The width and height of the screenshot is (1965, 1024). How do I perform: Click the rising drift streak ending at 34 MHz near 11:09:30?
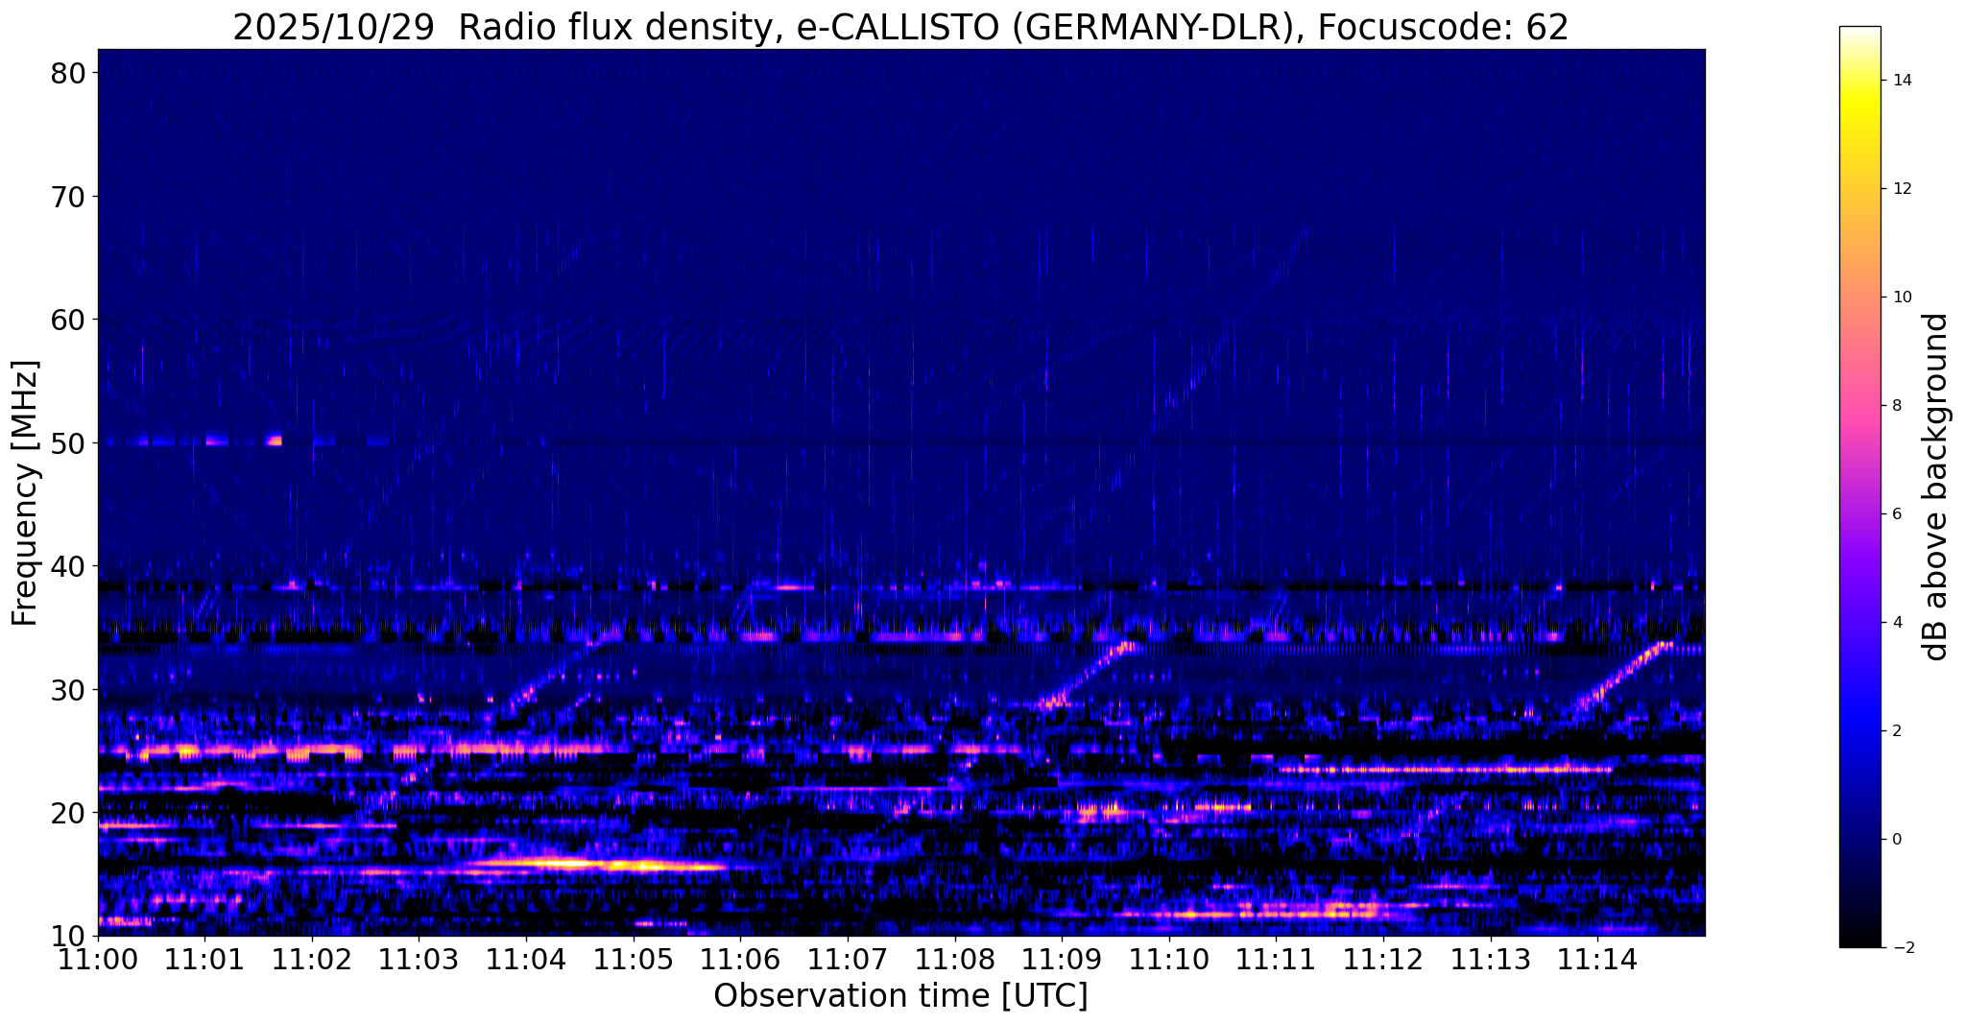pyautogui.click(x=1087, y=677)
